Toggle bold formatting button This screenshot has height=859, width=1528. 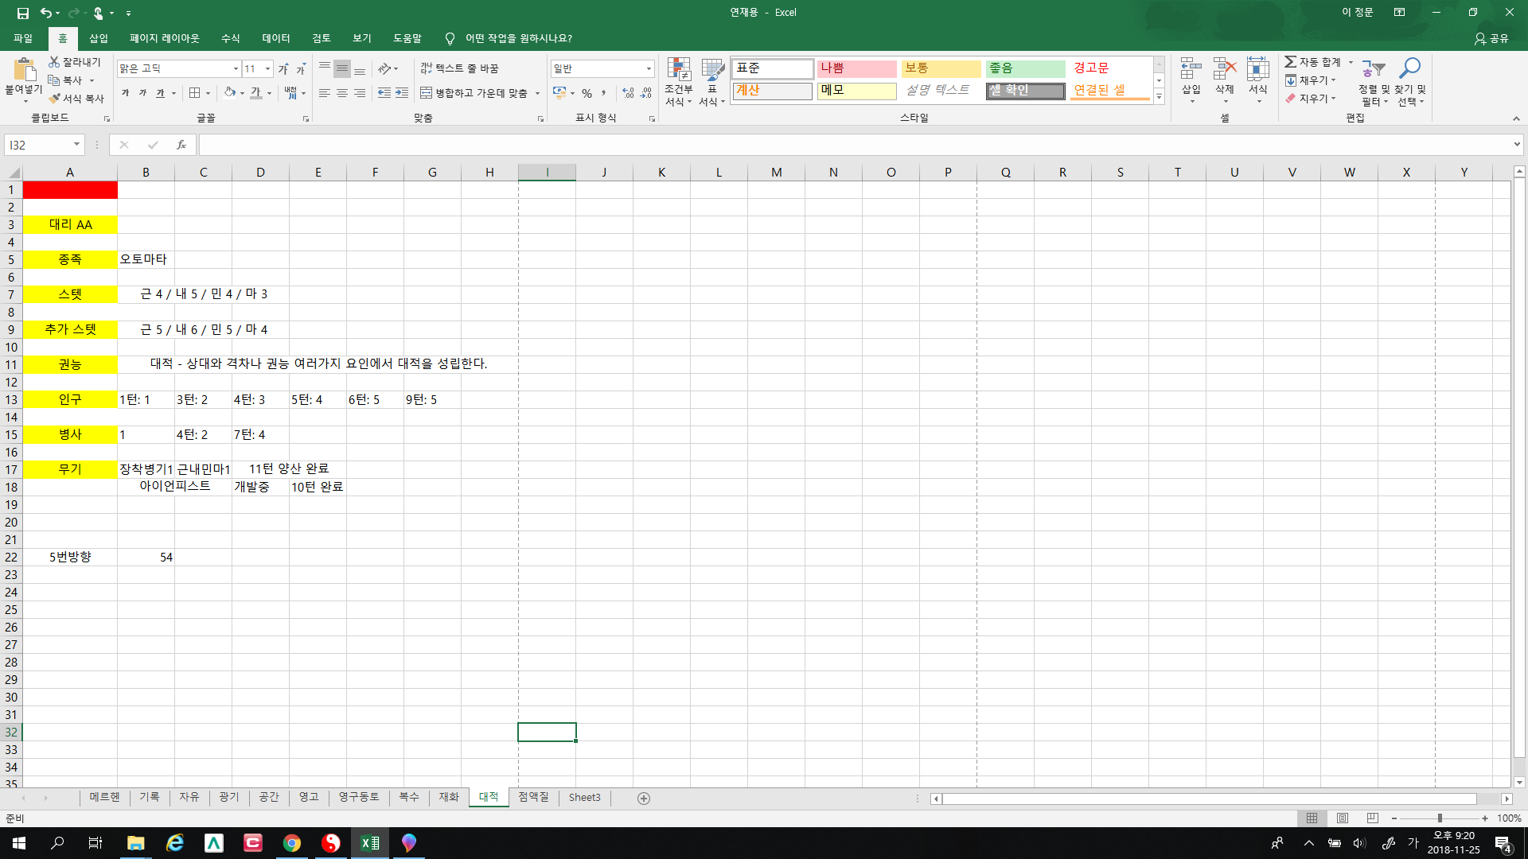pos(125,93)
